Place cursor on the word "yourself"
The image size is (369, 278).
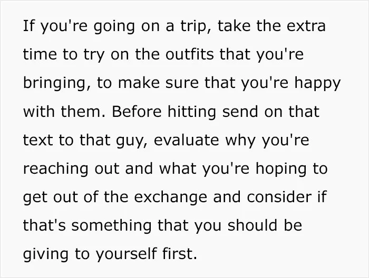pyautogui.click(x=127, y=254)
